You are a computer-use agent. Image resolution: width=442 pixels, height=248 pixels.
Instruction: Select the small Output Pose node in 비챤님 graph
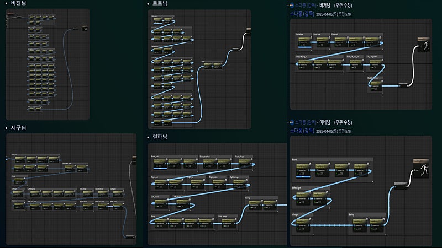pyautogui.click(x=85, y=28)
